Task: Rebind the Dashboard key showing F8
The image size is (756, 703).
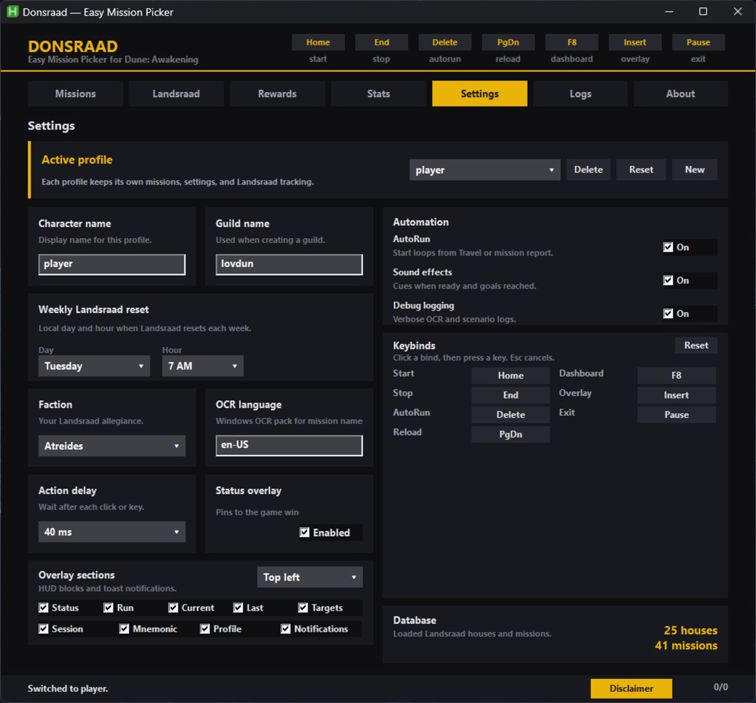Action: 677,376
